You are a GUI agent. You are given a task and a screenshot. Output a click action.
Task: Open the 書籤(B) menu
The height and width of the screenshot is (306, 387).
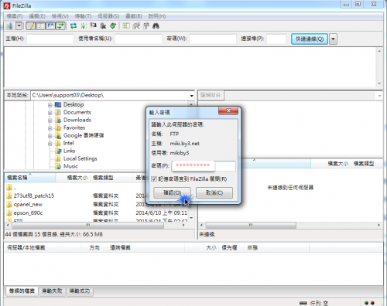point(134,16)
